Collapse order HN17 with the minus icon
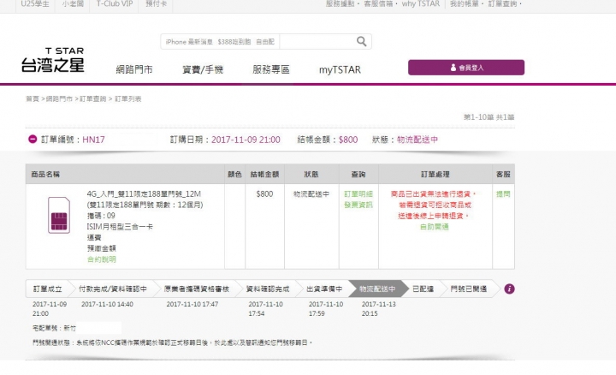 coord(33,140)
